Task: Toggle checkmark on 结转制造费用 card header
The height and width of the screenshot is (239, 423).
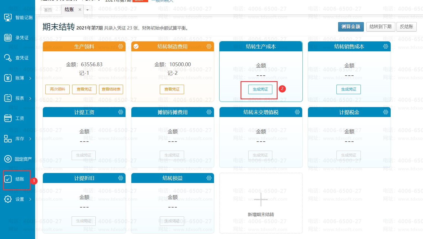Action: tap(136, 46)
